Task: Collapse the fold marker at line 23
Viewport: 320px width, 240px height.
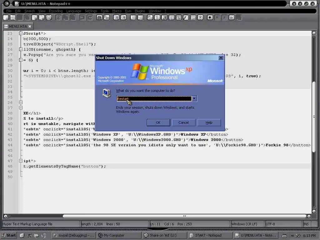Action: [21, 33]
